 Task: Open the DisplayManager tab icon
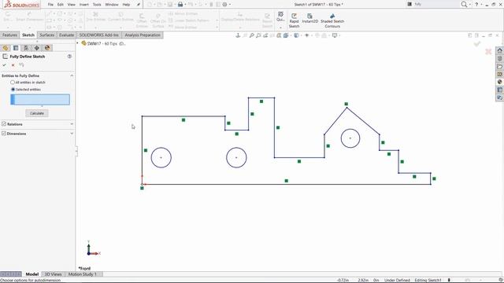[47, 48]
